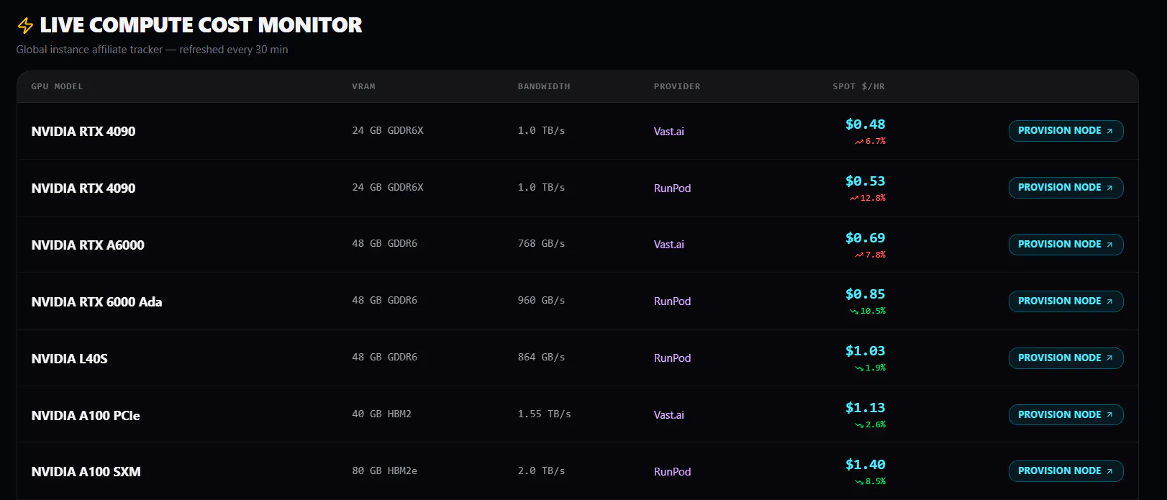Screen dimensions: 1167x500
Task: Click the downward trend icon next to 8.5%
Action: tap(858, 482)
